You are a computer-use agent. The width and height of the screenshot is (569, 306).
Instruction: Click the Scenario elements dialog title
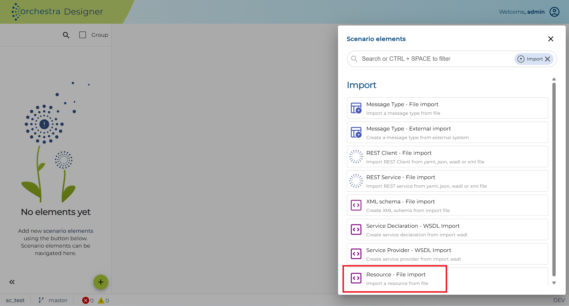pos(376,39)
